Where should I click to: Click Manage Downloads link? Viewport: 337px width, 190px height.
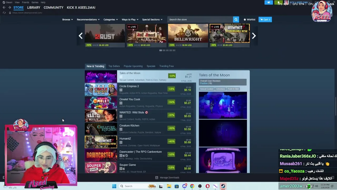point(169,178)
